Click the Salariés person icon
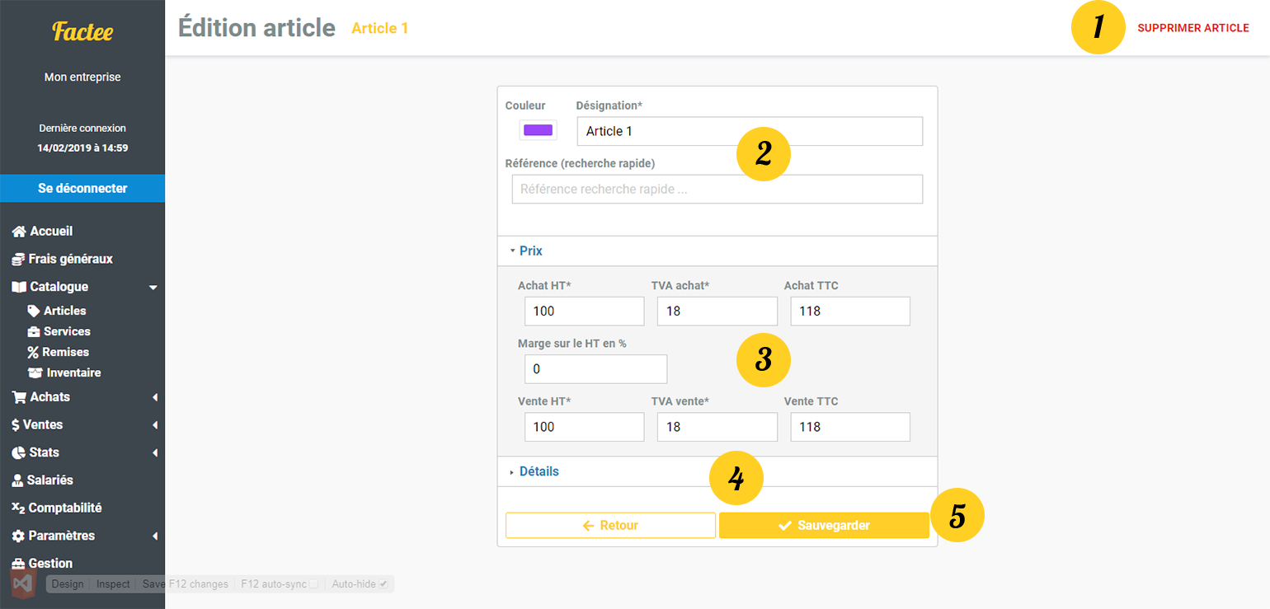This screenshot has width=1270, height=609. click(18, 480)
